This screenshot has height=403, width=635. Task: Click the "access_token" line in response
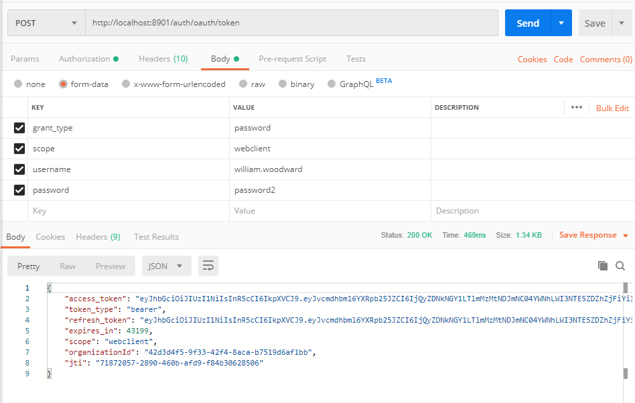[348, 299]
